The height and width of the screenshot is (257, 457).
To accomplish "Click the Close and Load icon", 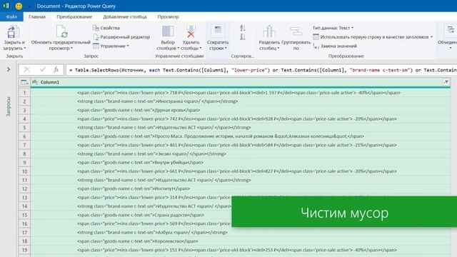I will click(x=13, y=31).
